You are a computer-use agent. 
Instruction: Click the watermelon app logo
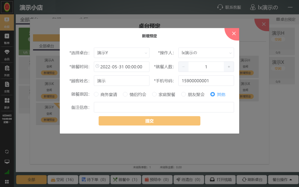[x=7, y=7]
